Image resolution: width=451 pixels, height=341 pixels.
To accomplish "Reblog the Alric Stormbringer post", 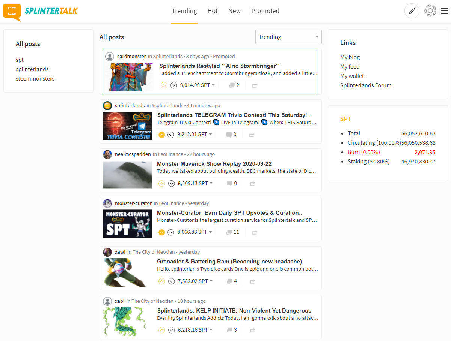I will (255, 85).
